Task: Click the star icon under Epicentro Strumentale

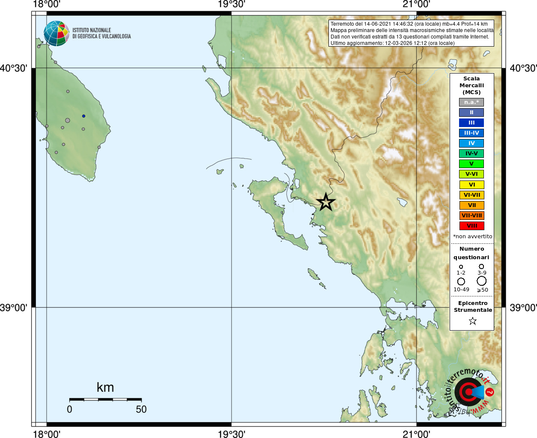Action: (473, 321)
